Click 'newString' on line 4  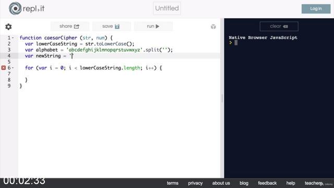[x=49, y=56]
